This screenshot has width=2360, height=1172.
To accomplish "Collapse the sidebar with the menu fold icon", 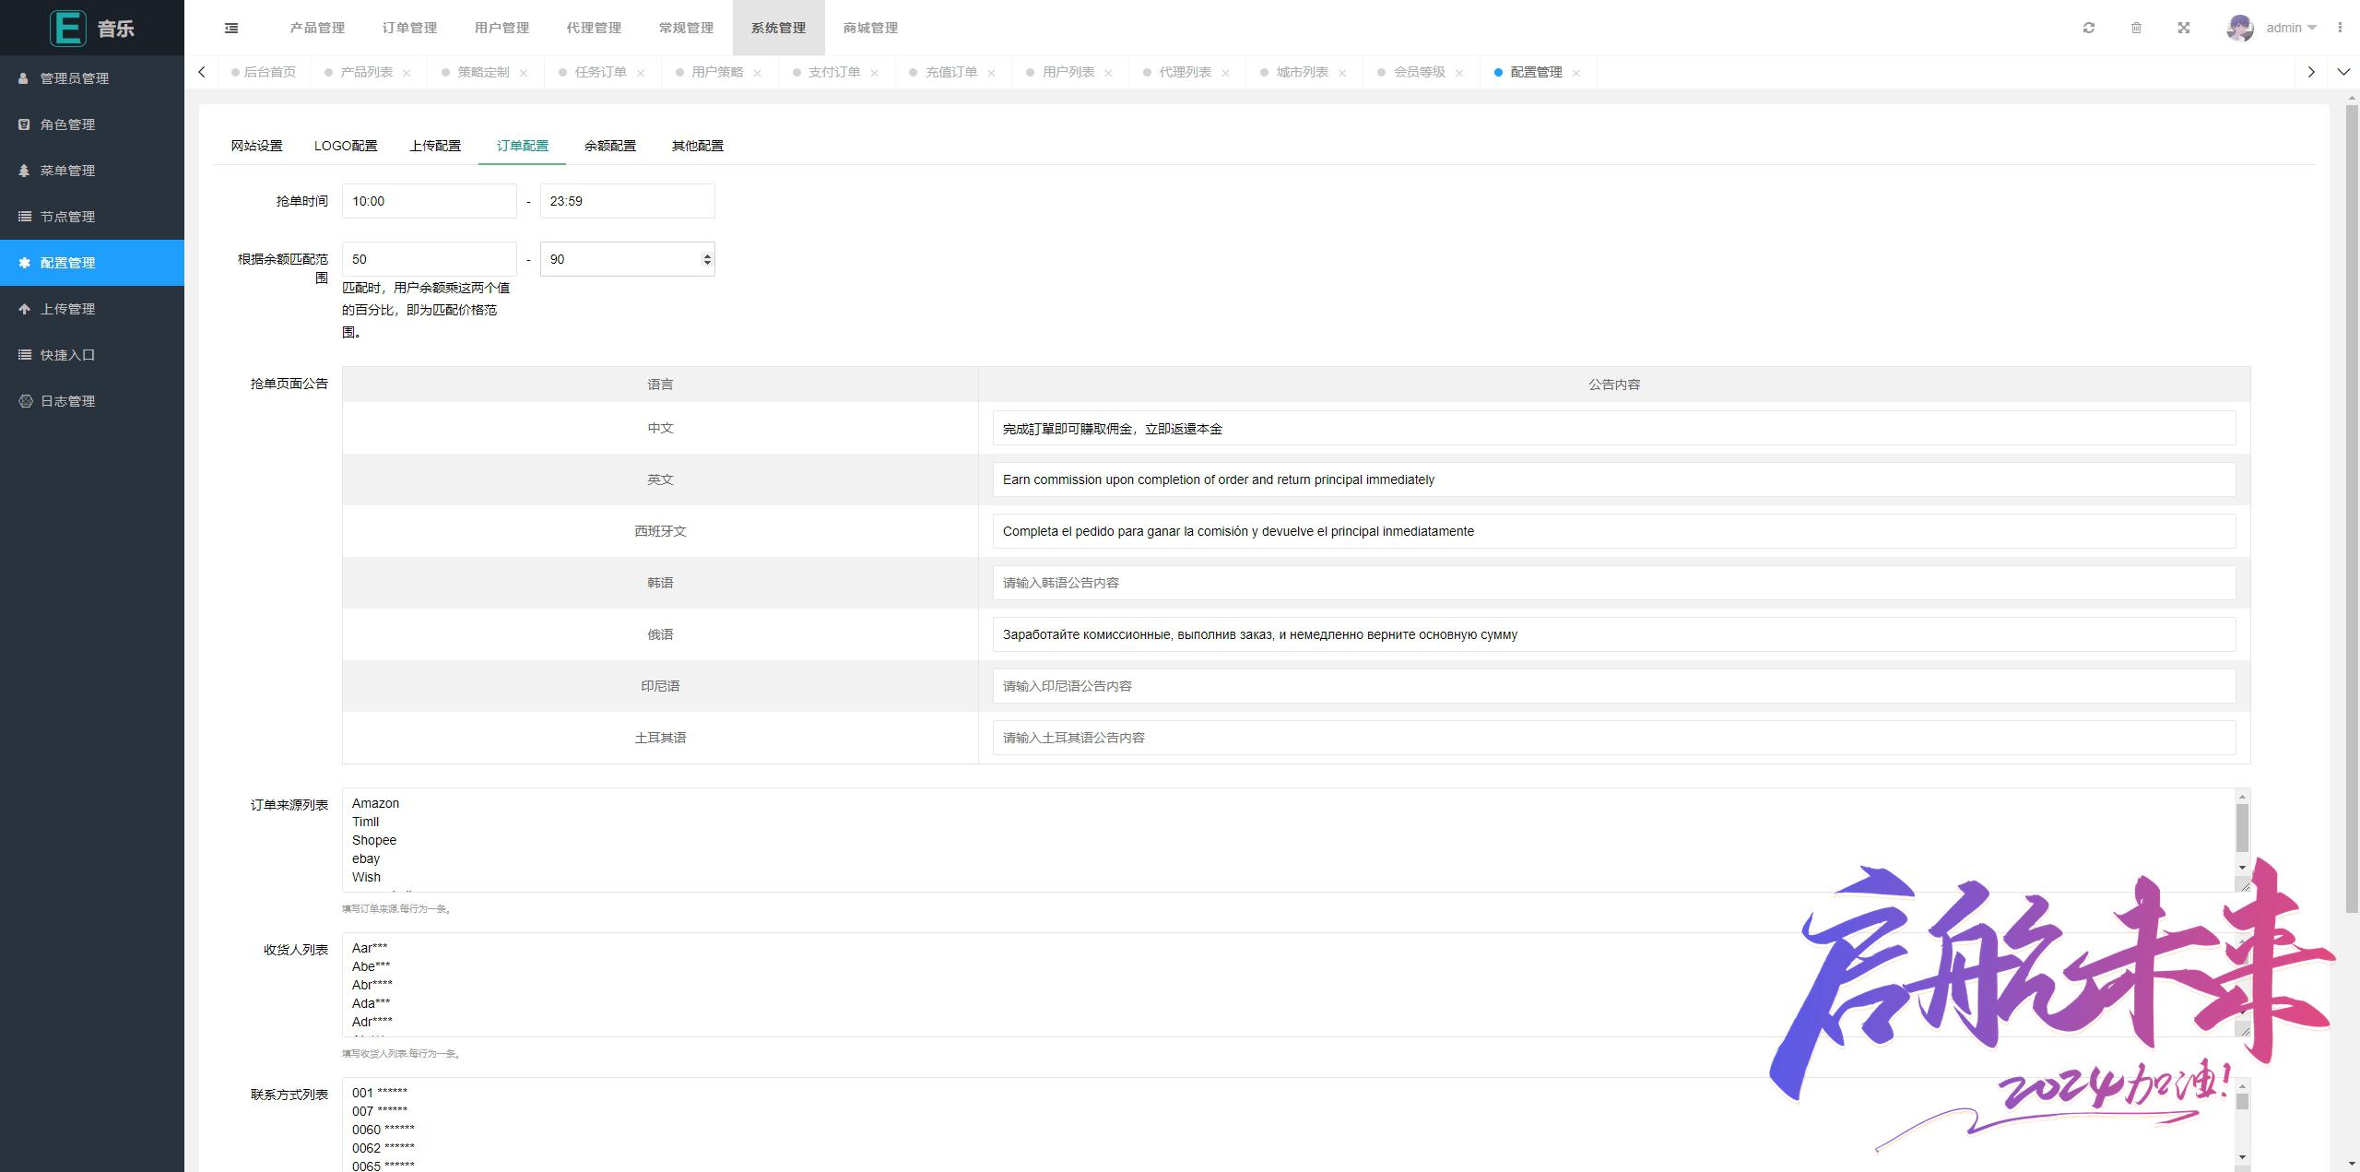I will click(231, 28).
